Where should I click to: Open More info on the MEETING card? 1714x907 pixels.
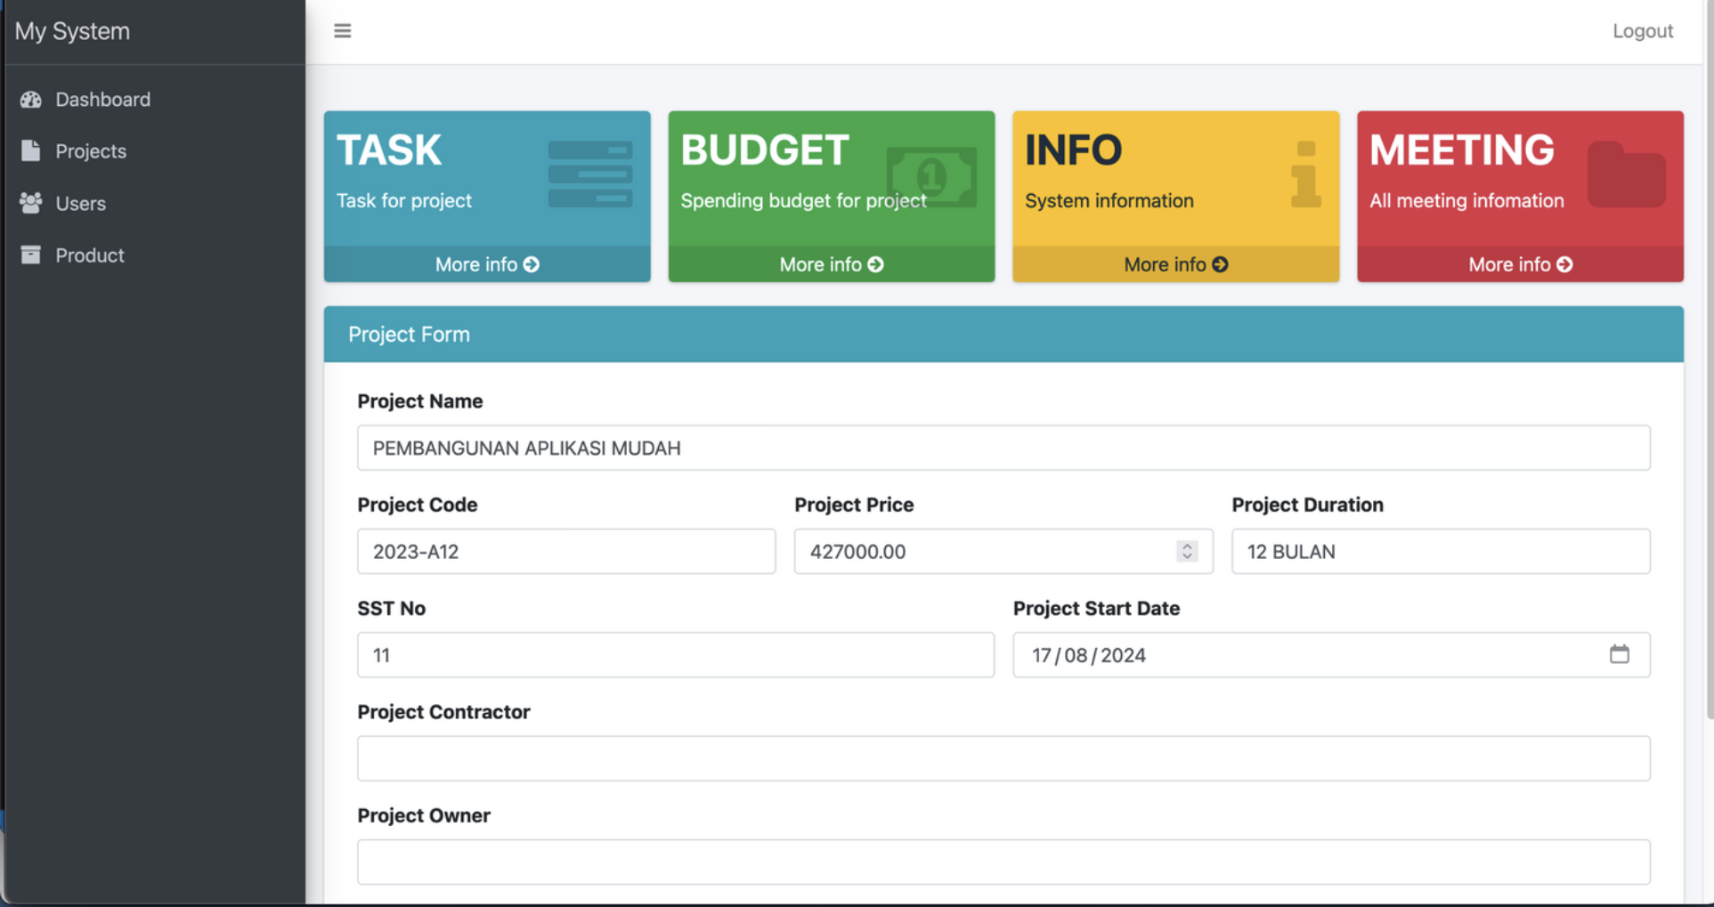coord(1519,264)
